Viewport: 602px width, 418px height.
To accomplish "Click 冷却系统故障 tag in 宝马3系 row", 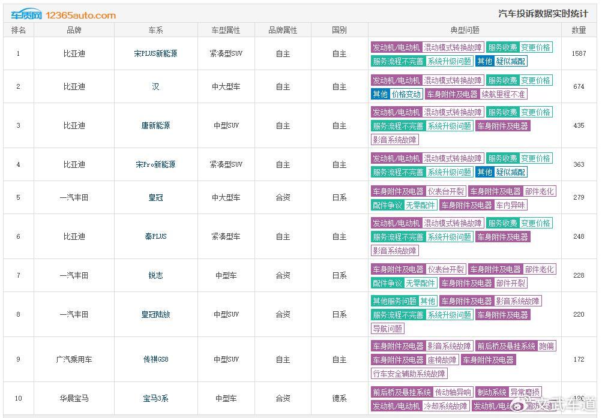I will pos(445,406).
